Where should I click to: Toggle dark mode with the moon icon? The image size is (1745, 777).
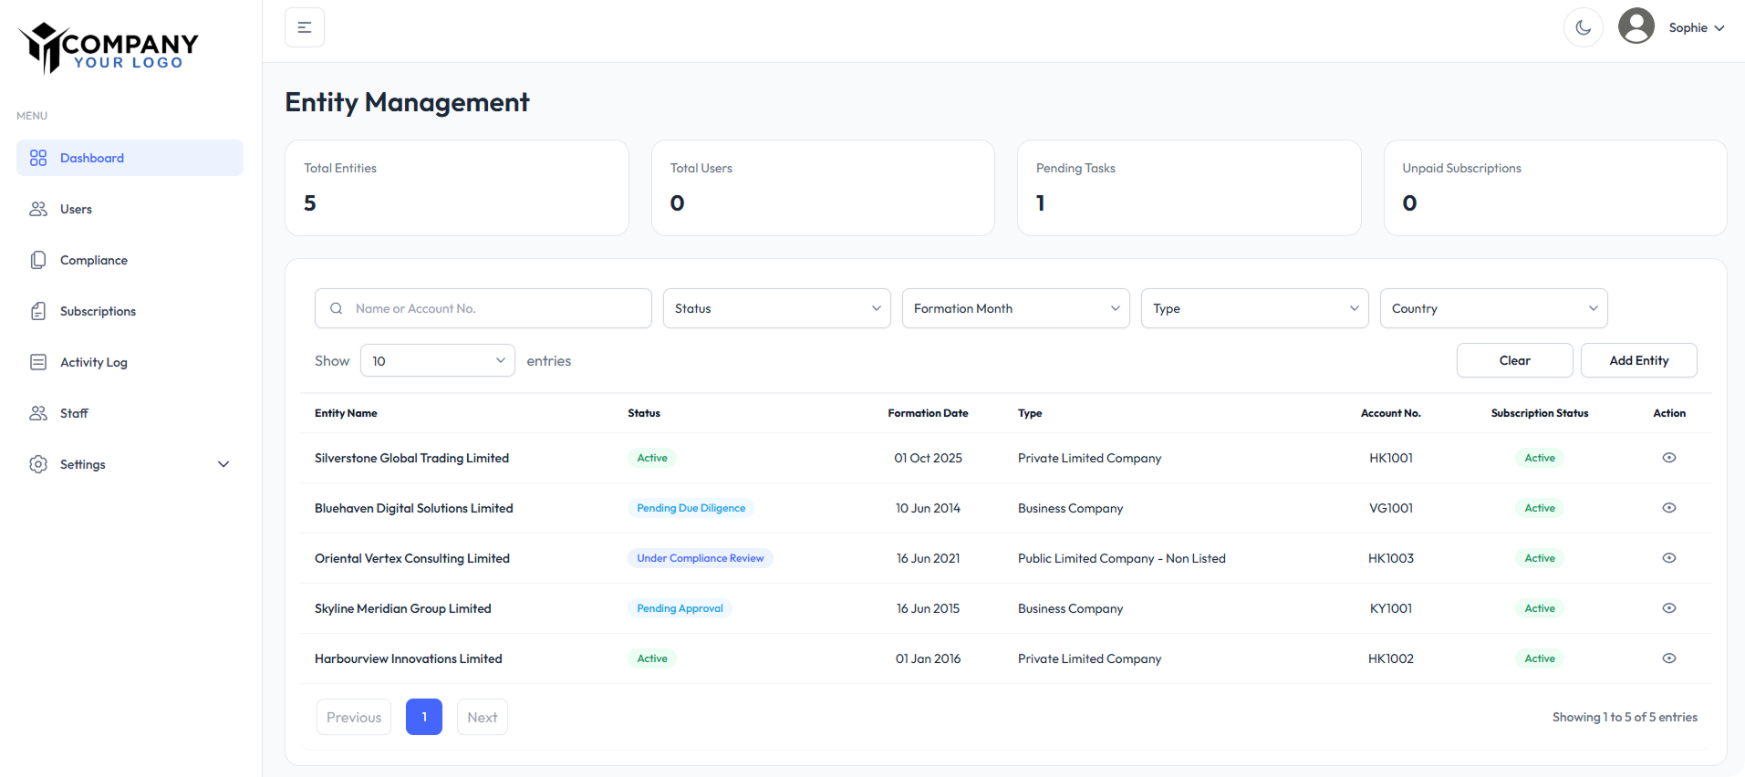click(x=1583, y=27)
